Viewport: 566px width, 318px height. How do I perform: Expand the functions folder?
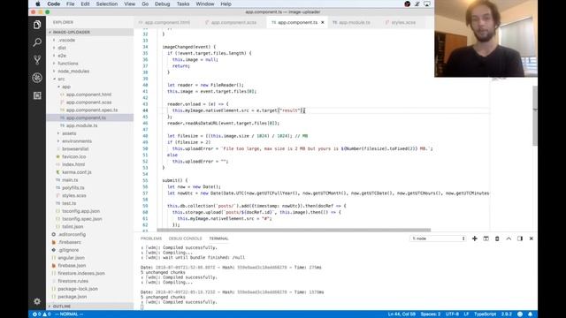89,64
